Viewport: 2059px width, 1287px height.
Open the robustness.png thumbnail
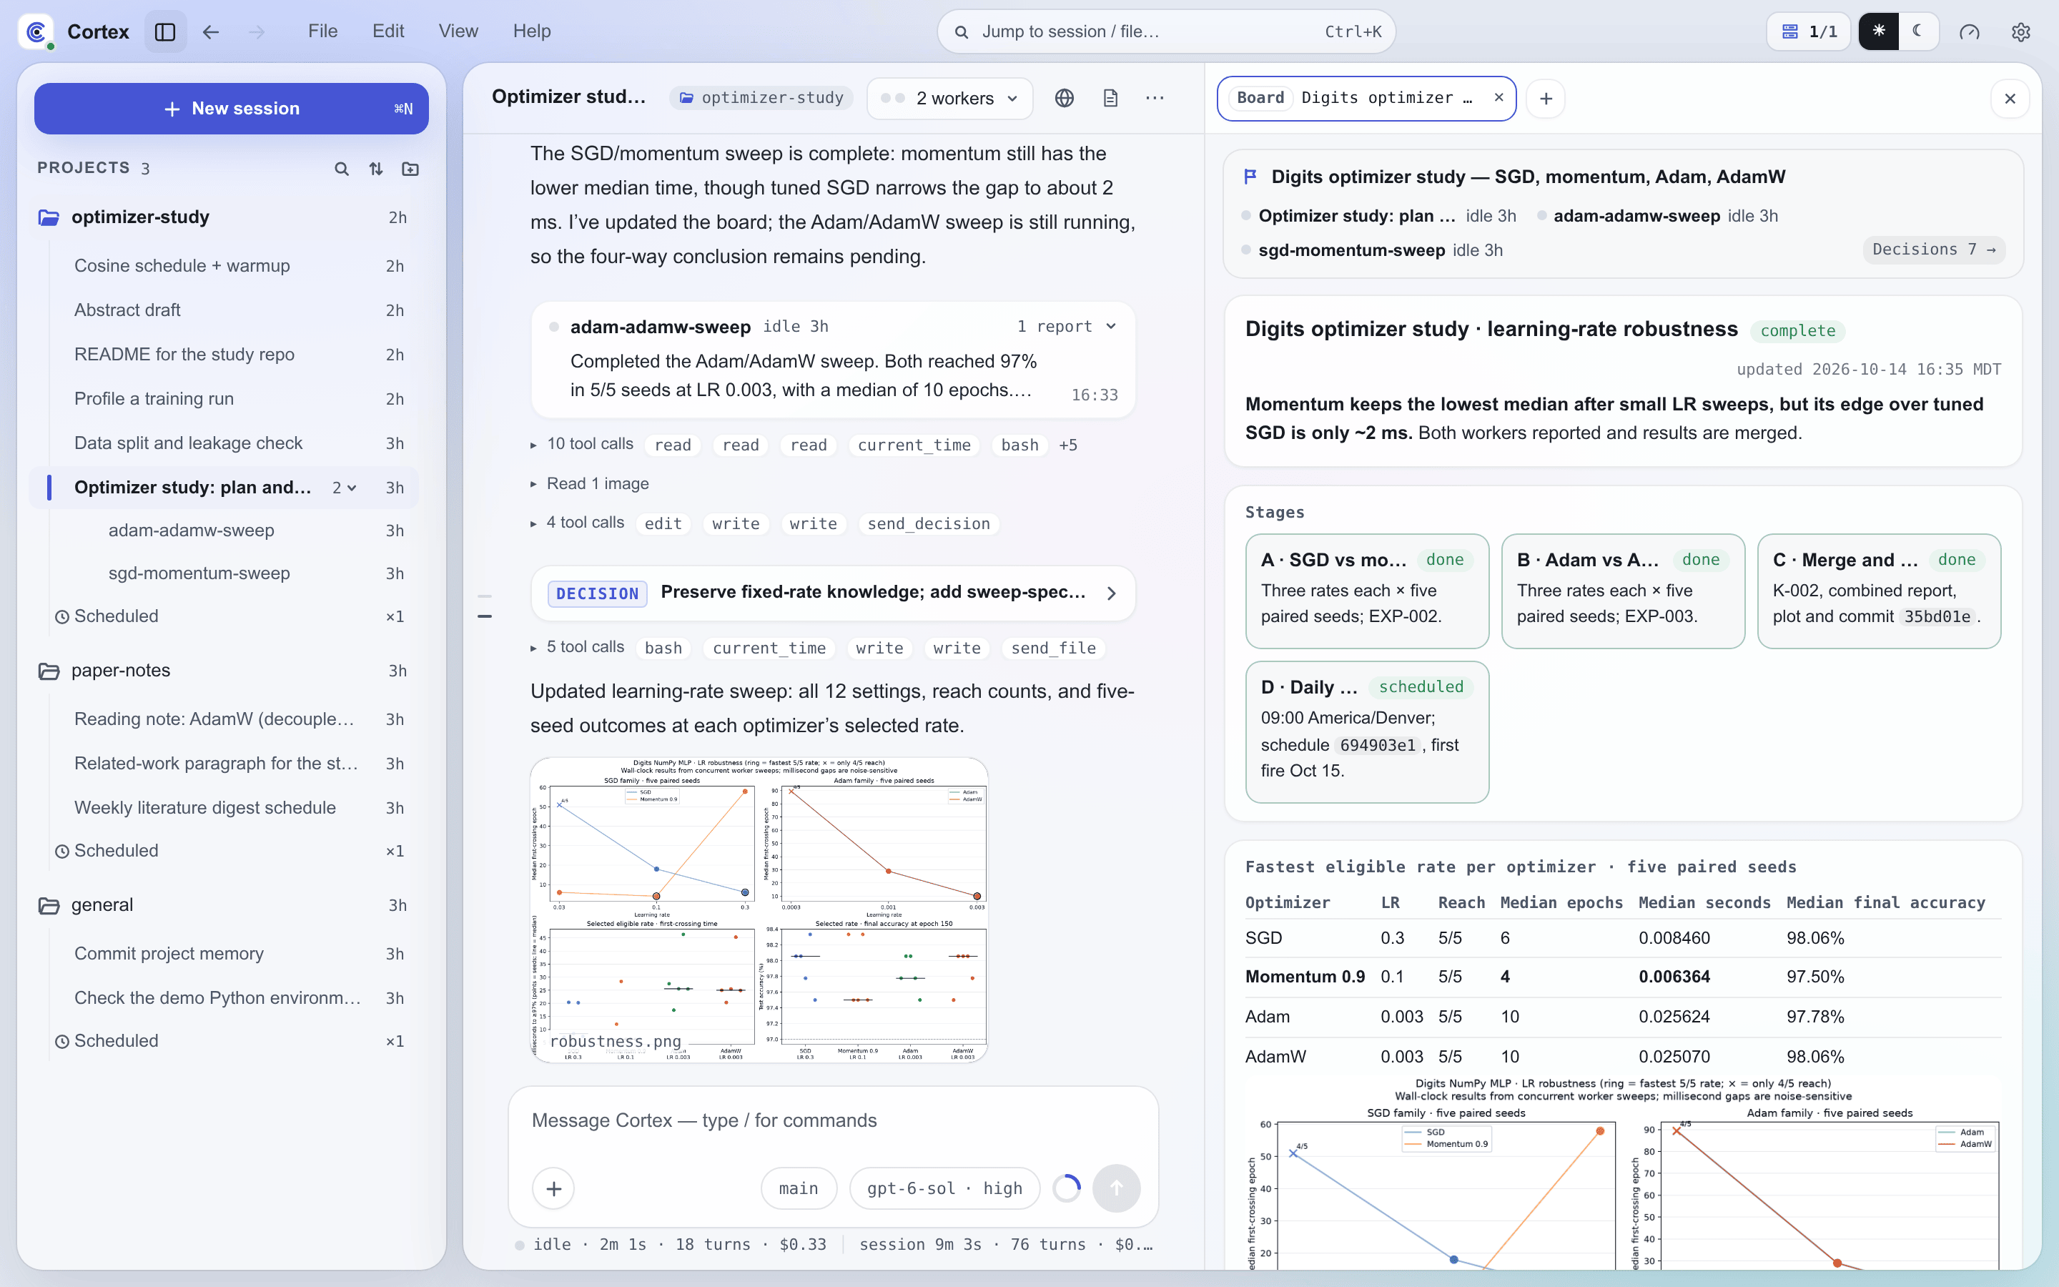[759, 910]
